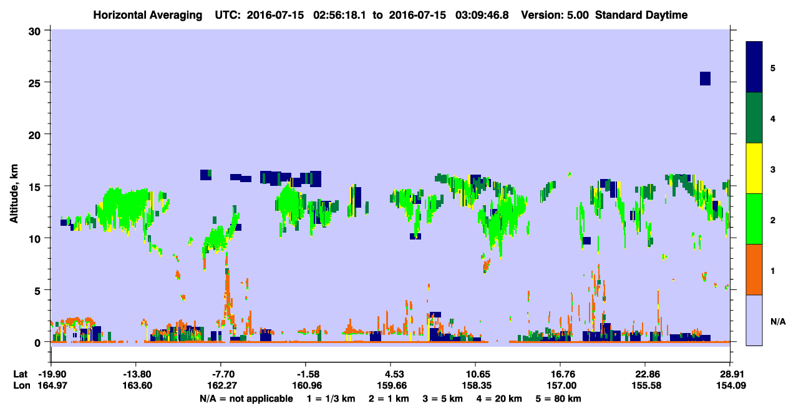Click latitude value '10.65'
Image resolution: width=811 pixels, height=416 pixels.
click(x=476, y=374)
